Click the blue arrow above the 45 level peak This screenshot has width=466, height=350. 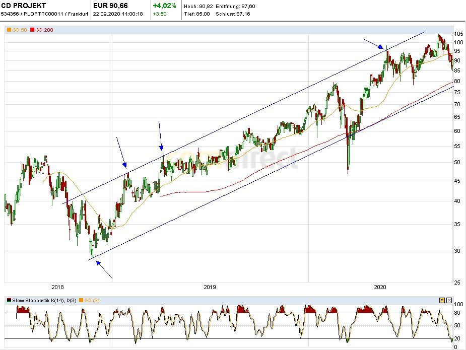pyautogui.click(x=121, y=152)
